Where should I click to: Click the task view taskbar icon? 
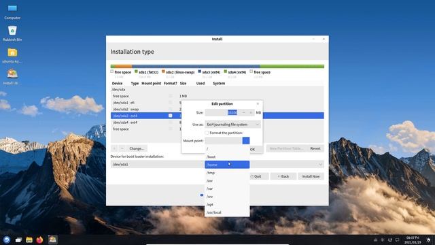pyautogui.click(x=18, y=240)
